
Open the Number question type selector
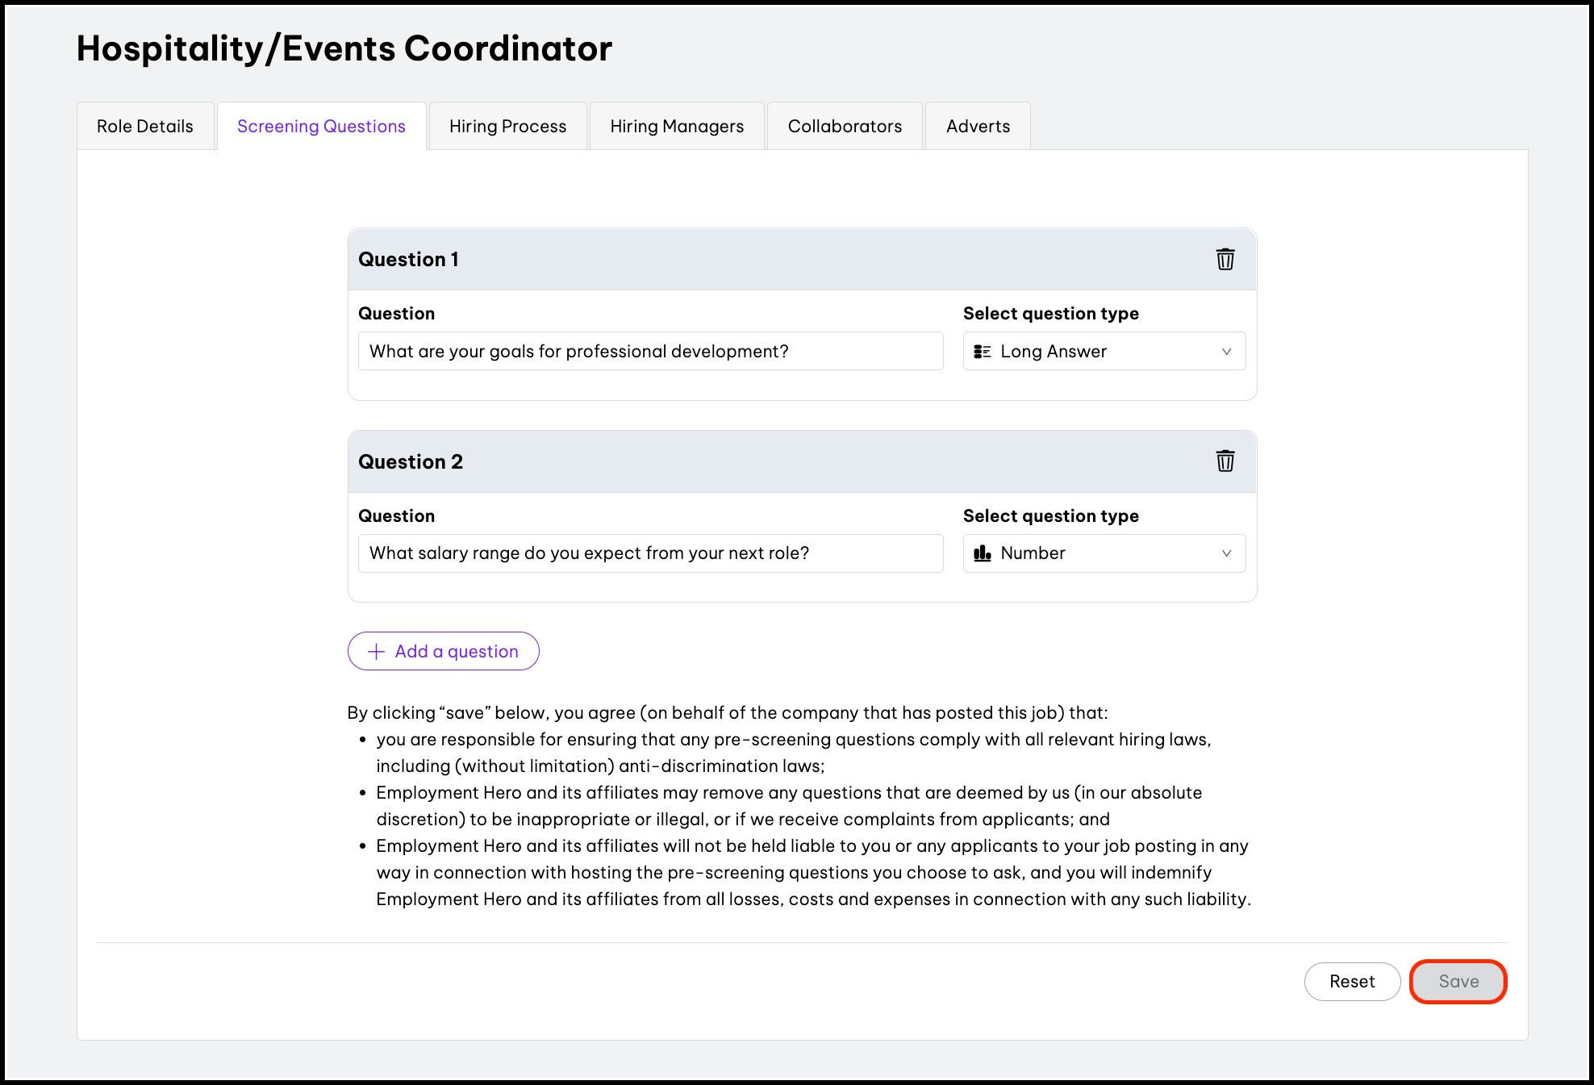[1103, 553]
